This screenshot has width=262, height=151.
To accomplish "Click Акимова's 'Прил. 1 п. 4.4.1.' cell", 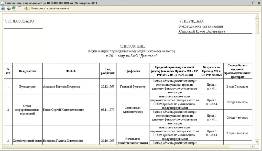I will tap(212, 86).
